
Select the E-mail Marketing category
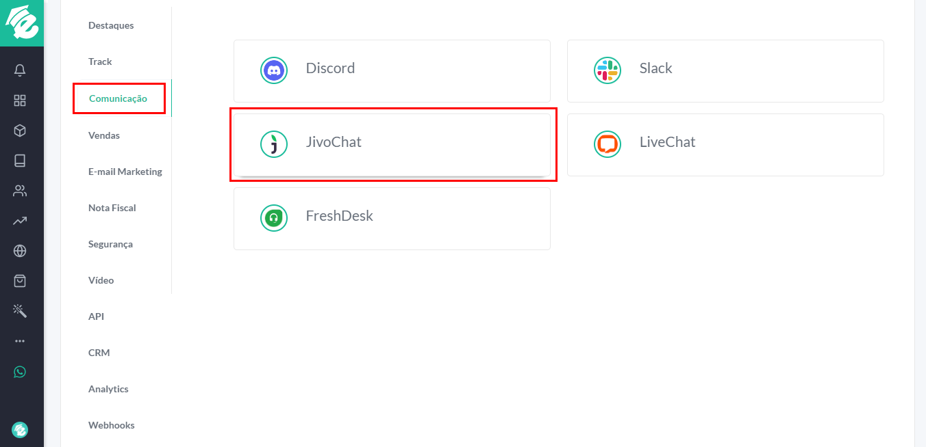125,171
